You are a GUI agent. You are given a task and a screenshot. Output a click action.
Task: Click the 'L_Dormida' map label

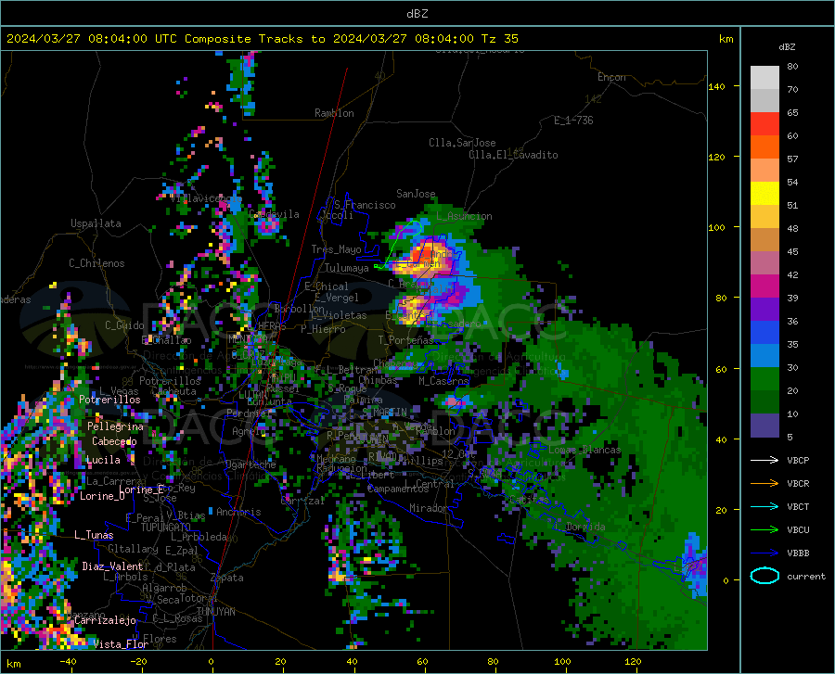pos(581,527)
